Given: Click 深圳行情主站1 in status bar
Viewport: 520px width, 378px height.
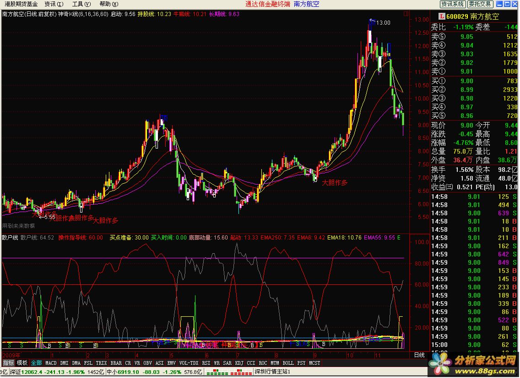Looking at the screenshot, I should (272, 372).
